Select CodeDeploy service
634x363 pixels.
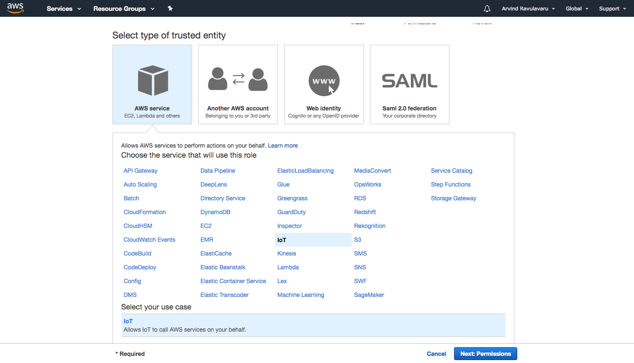click(x=140, y=267)
